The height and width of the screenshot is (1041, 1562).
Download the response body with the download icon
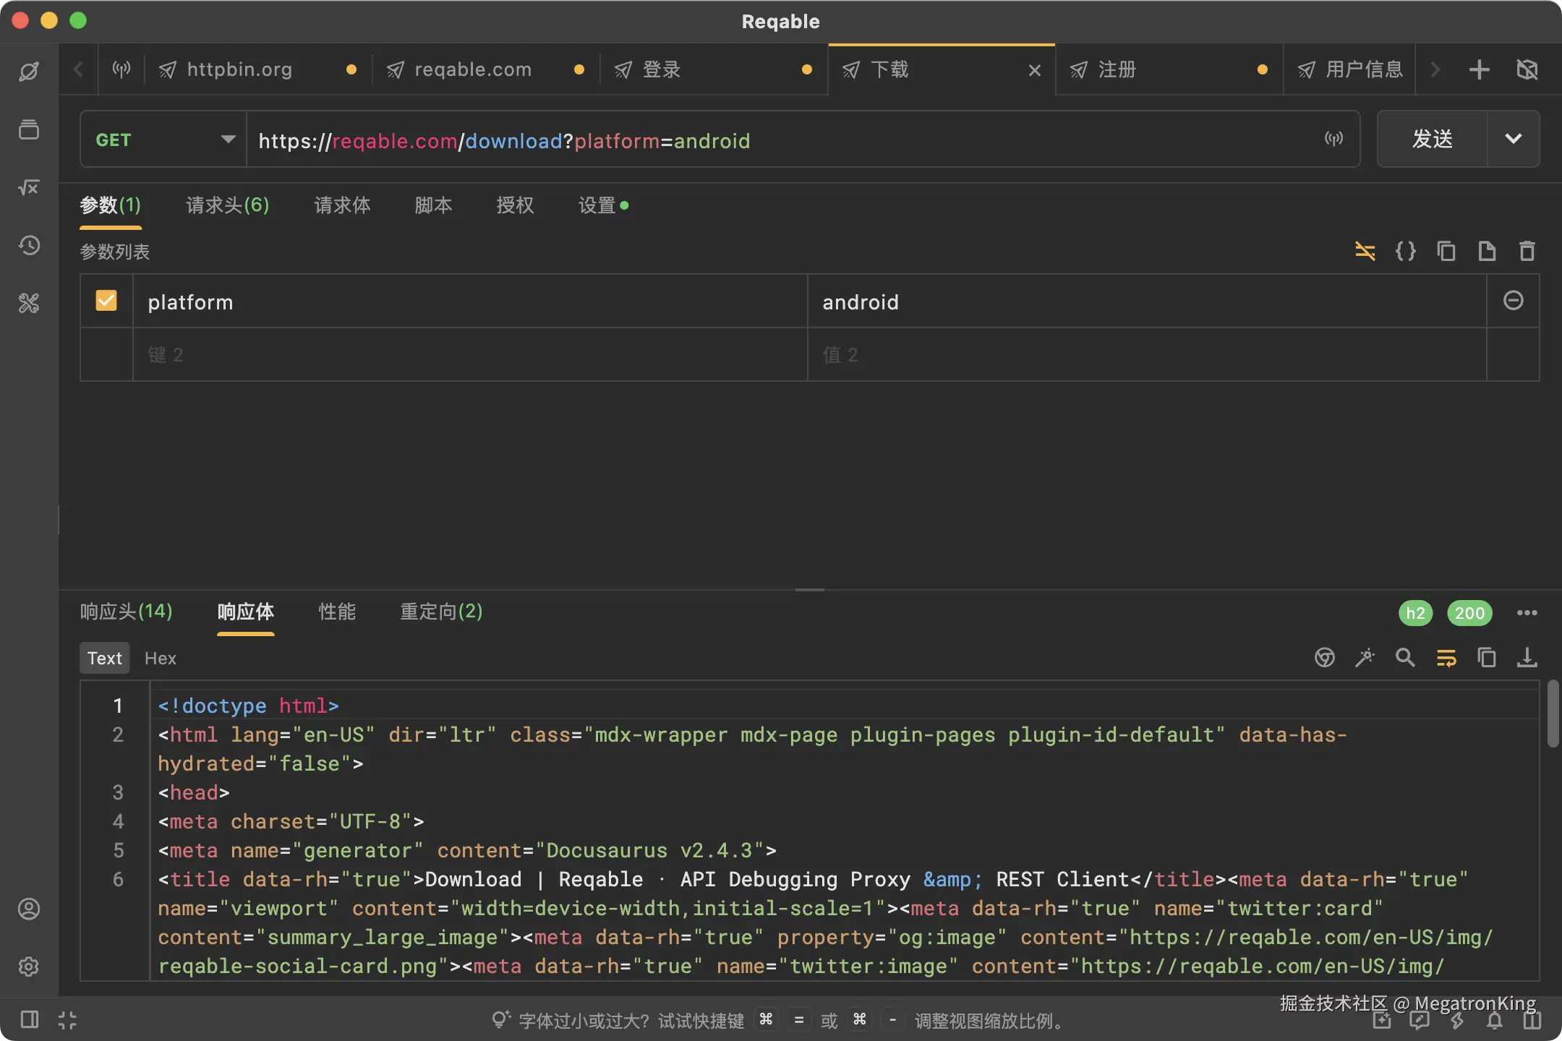coord(1527,658)
